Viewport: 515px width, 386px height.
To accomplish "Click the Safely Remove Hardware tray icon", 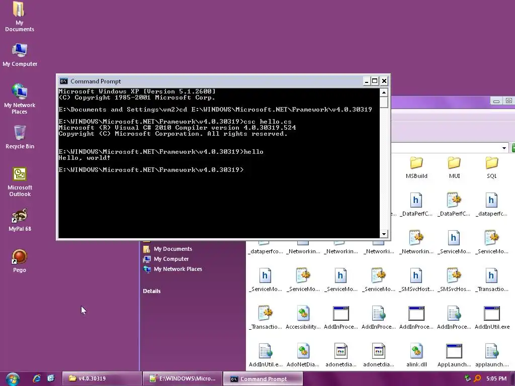I will tap(468, 378).
